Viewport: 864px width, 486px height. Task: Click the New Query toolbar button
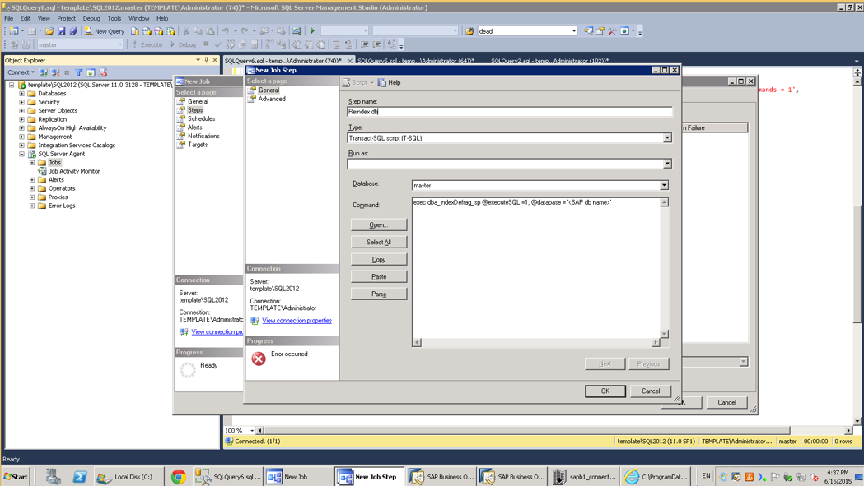(104, 30)
